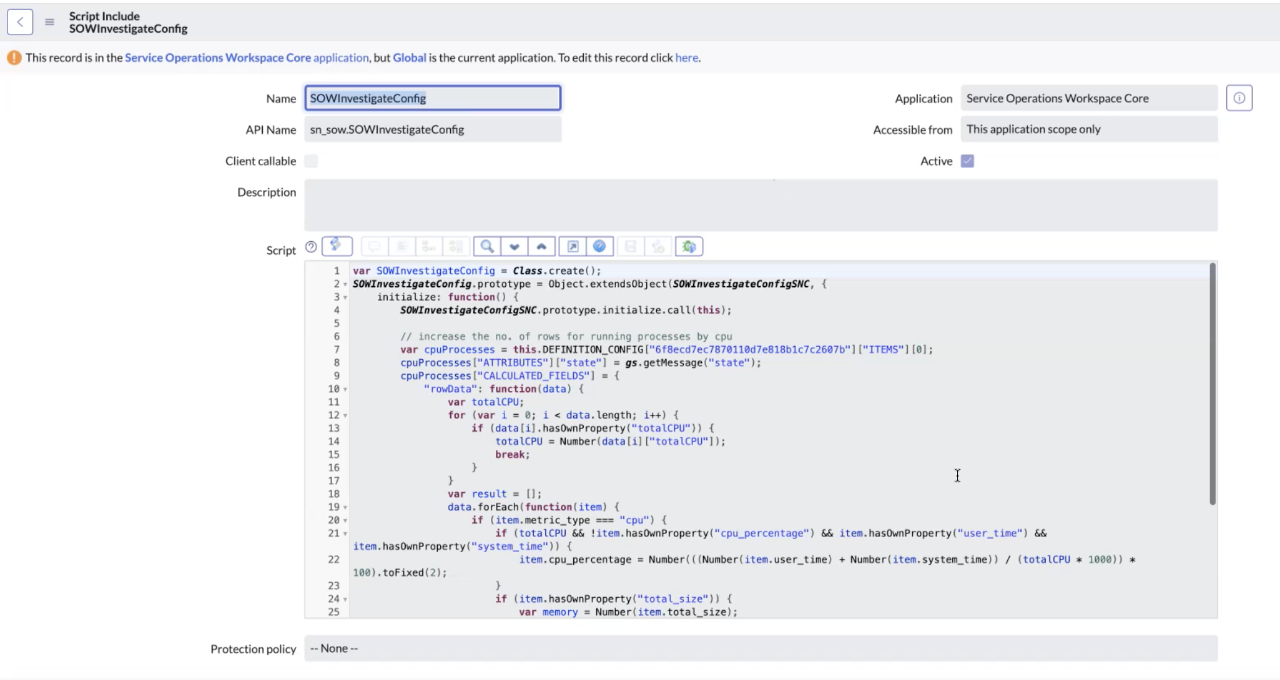1280x680 pixels.
Task: Click 'break;' on script line 15
Action: click(513, 454)
